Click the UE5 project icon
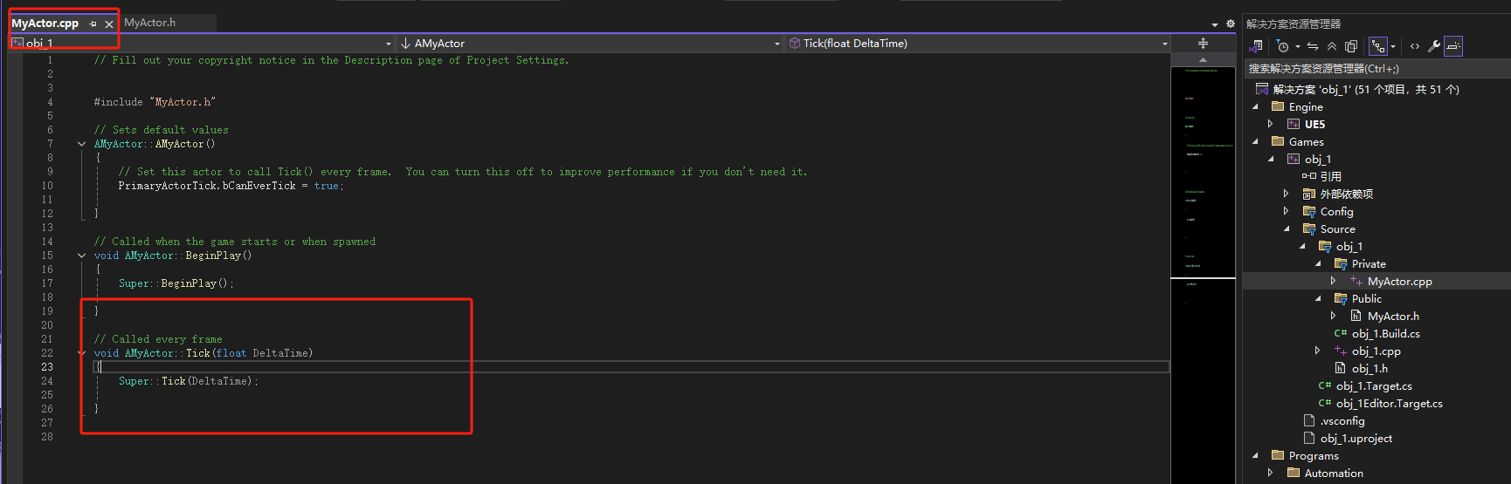 pos(1294,124)
